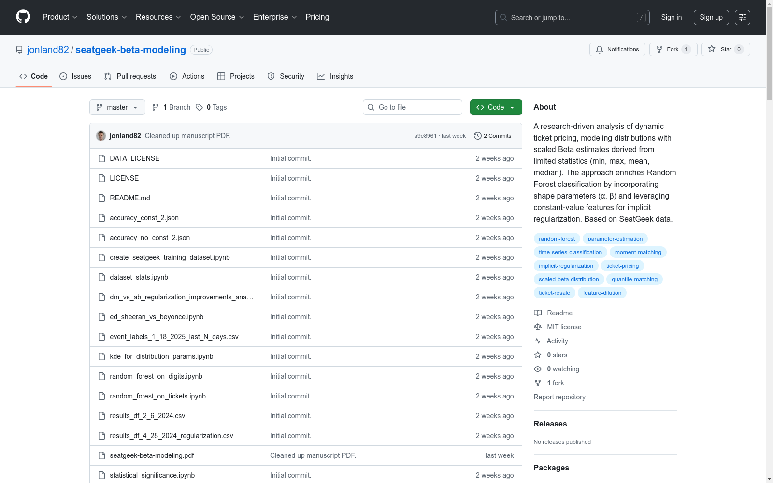
Task: Open the green Code dropdown button
Action: tap(496, 107)
